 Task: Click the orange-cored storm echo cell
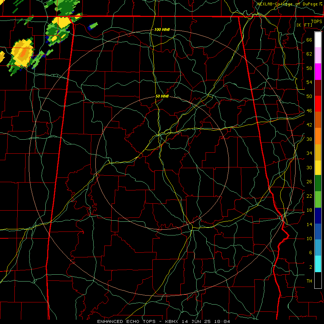[22, 53]
